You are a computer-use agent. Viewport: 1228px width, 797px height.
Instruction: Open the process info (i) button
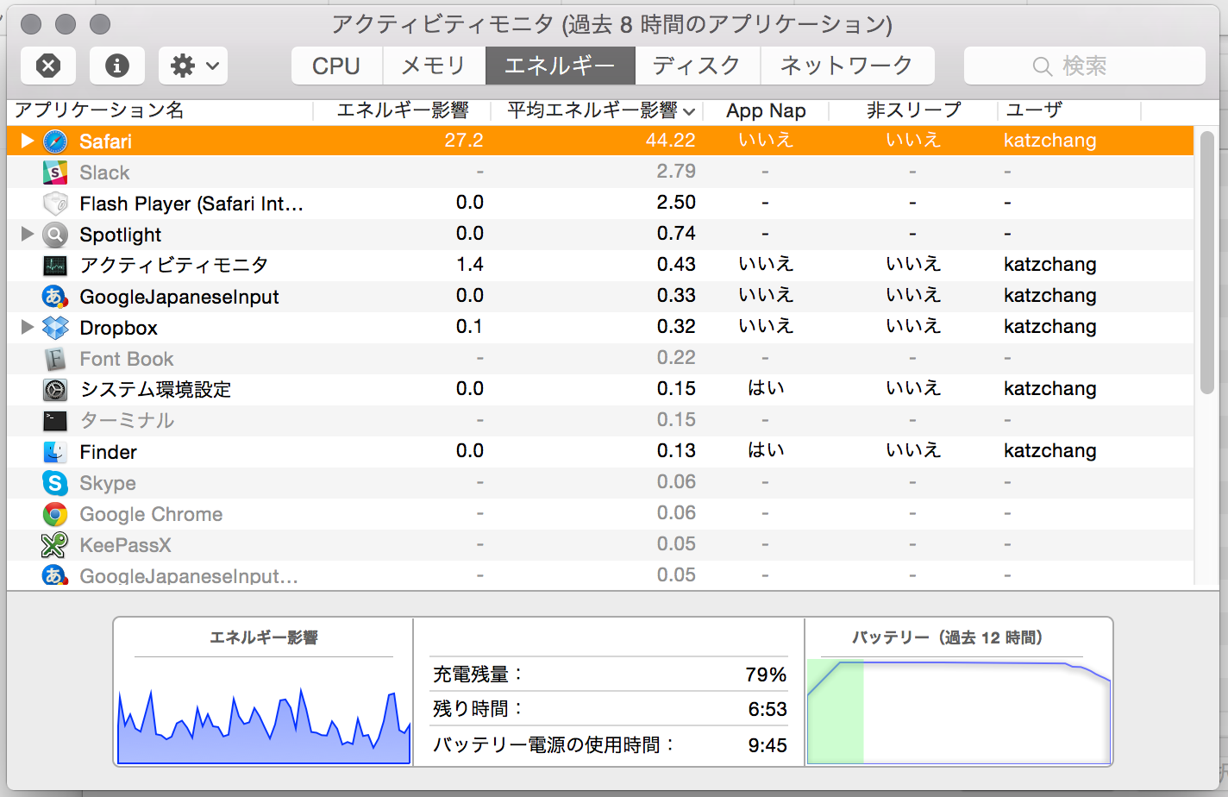click(x=117, y=66)
